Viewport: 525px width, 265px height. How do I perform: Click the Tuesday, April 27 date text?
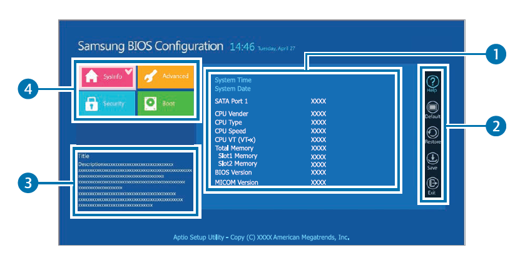click(276, 49)
